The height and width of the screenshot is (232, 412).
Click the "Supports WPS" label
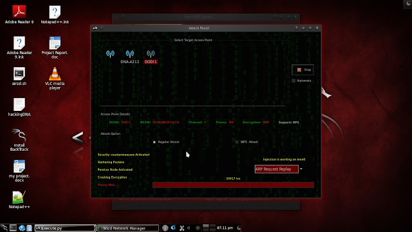tap(288, 122)
